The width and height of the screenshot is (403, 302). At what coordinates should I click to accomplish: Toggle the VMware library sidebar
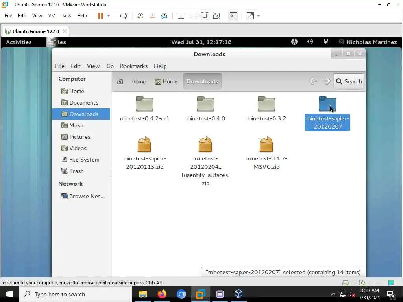pyautogui.click(x=181, y=16)
